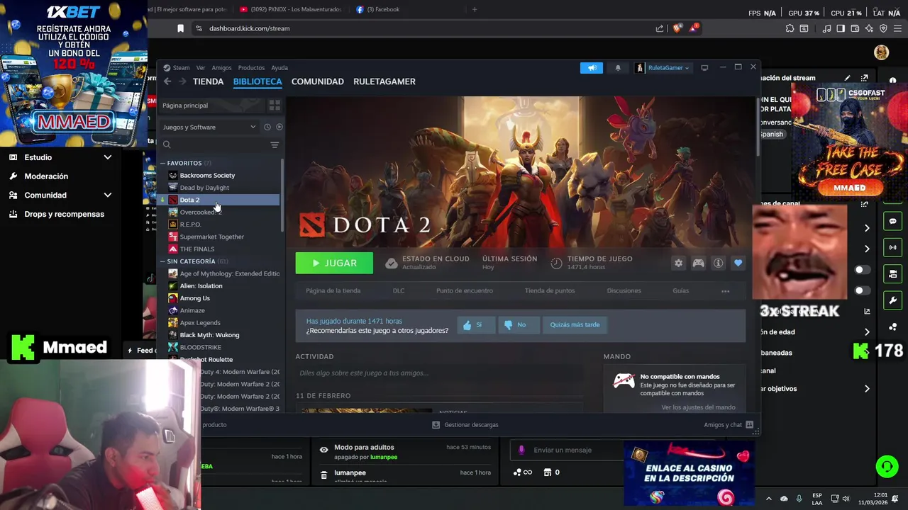The height and width of the screenshot is (510, 908).
Task: Open Tienda de puntos link
Action: [550, 291]
